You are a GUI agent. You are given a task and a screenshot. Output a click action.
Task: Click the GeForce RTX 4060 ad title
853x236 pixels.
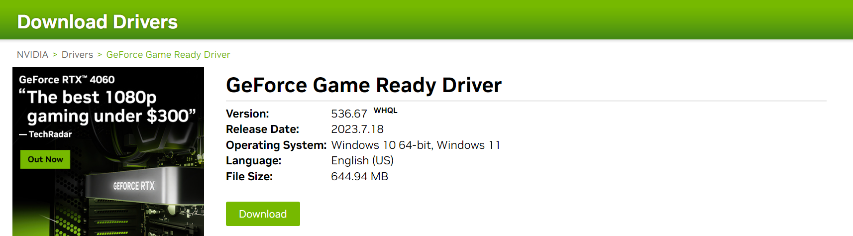pos(67,80)
